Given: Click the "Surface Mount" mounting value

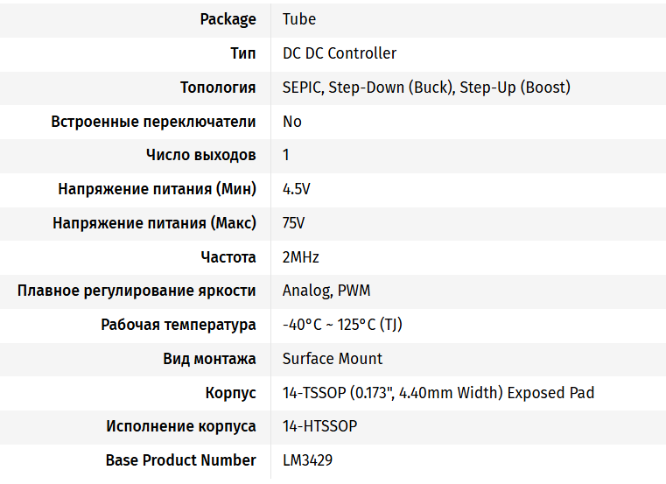Looking at the screenshot, I should pos(333,359).
